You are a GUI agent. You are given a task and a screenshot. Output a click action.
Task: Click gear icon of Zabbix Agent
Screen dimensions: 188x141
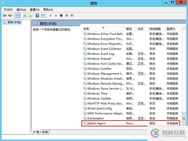[x=85, y=123]
